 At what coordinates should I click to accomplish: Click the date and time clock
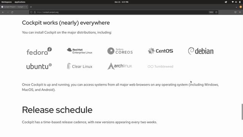pos(121,2)
